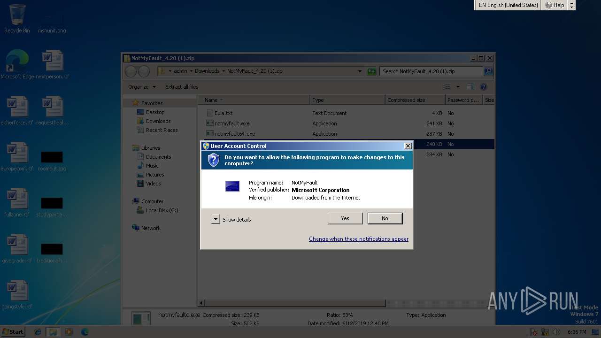The image size is (601, 338).
Task: Open Edge browser from taskbar
Action: click(85, 332)
